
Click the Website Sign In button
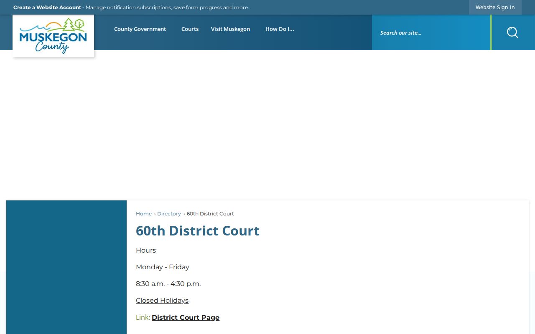(x=495, y=8)
